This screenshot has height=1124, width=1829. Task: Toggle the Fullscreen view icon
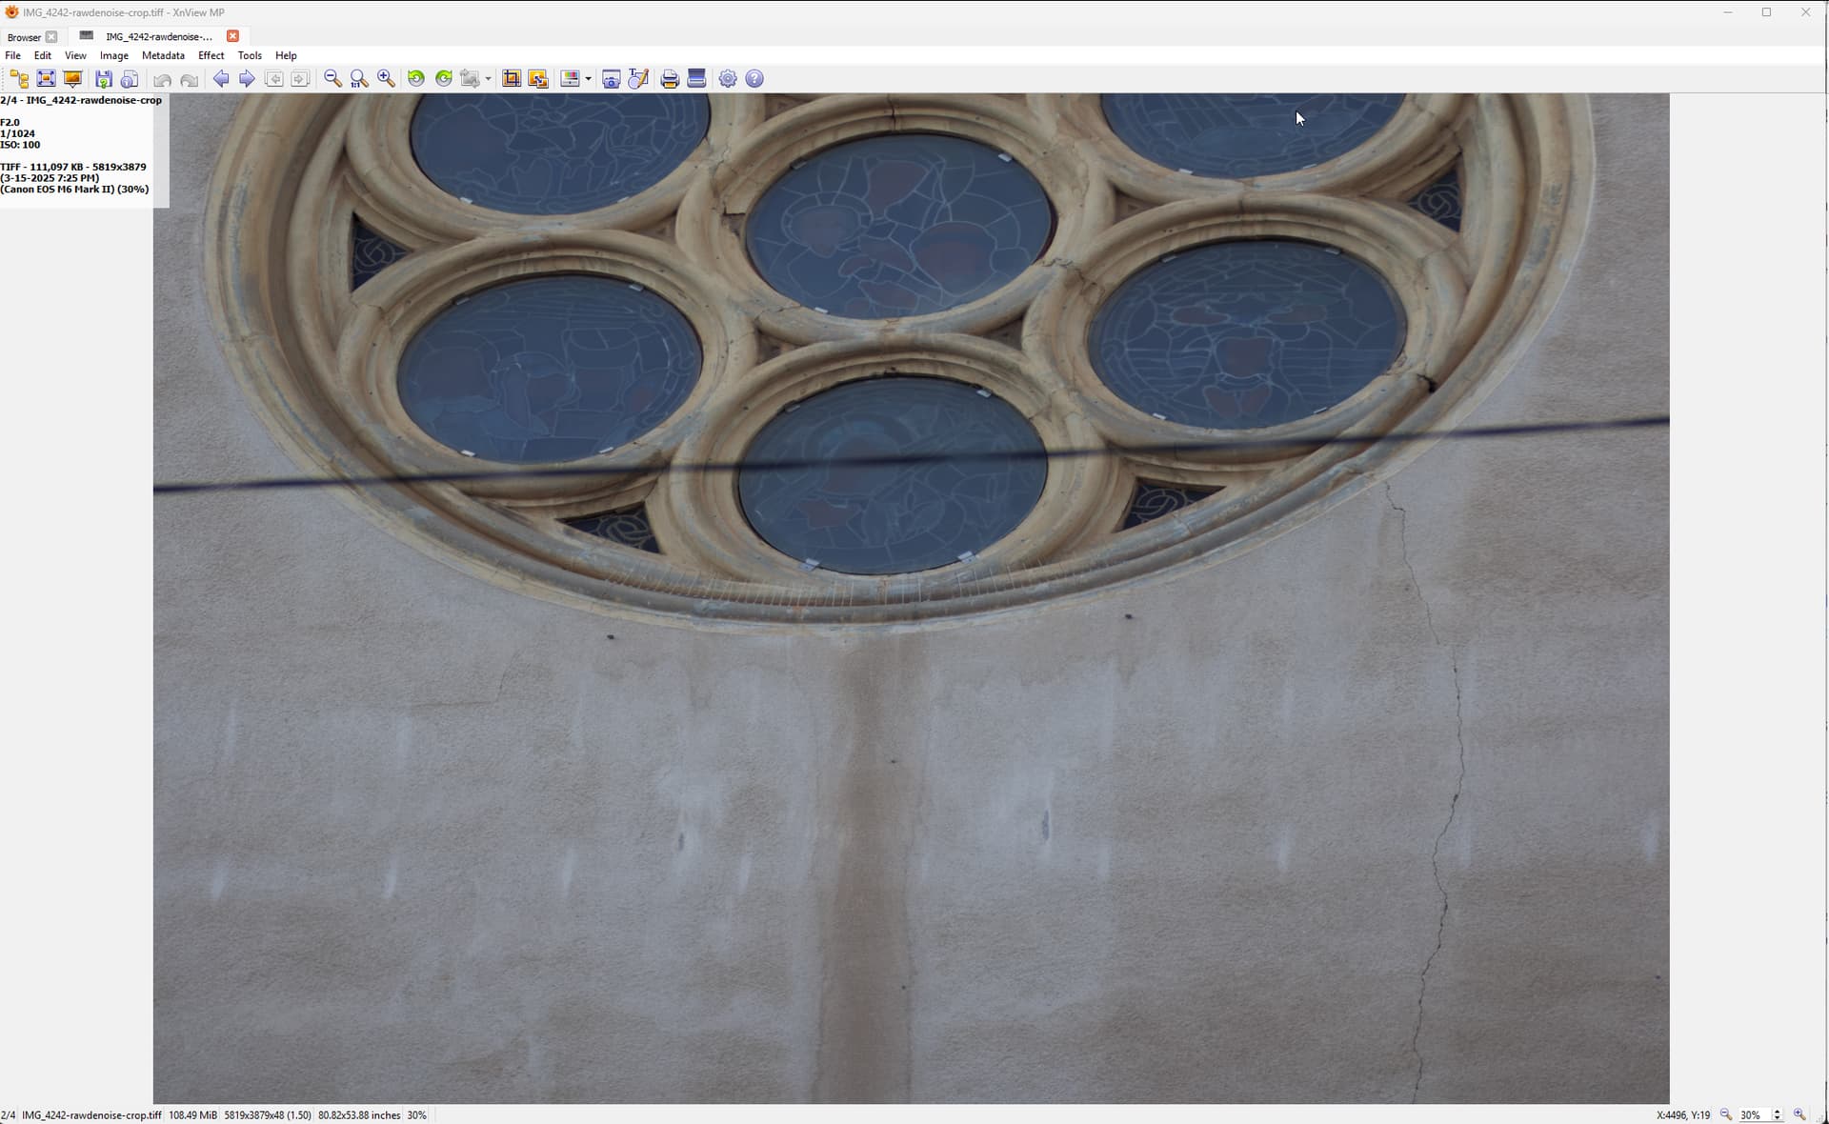(x=46, y=79)
